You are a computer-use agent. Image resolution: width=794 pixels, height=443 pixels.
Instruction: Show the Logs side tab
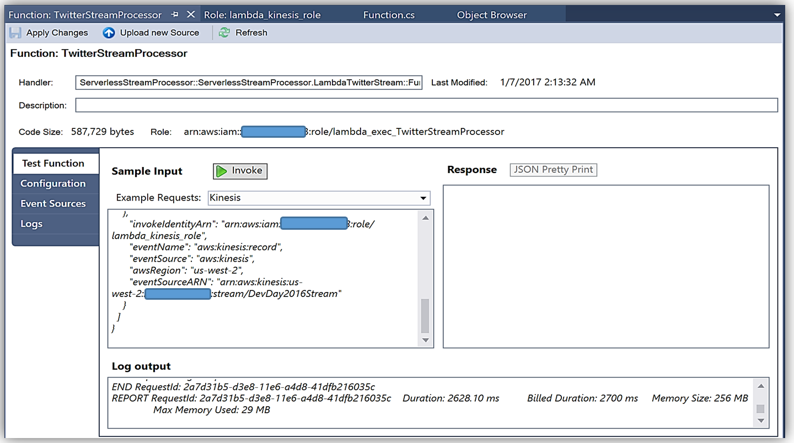(31, 224)
